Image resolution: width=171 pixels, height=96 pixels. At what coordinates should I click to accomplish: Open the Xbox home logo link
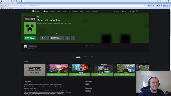(46, 11)
